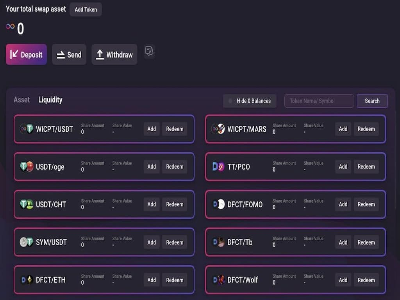The width and height of the screenshot is (400, 300).
Task: Toggle Hide 0 Balances option
Action: pyautogui.click(x=250, y=101)
